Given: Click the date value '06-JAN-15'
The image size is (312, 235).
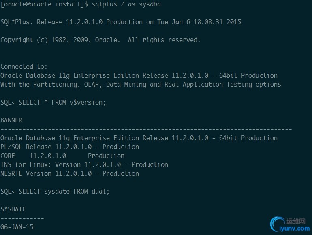Looking at the screenshot, I should [x=17, y=227].
